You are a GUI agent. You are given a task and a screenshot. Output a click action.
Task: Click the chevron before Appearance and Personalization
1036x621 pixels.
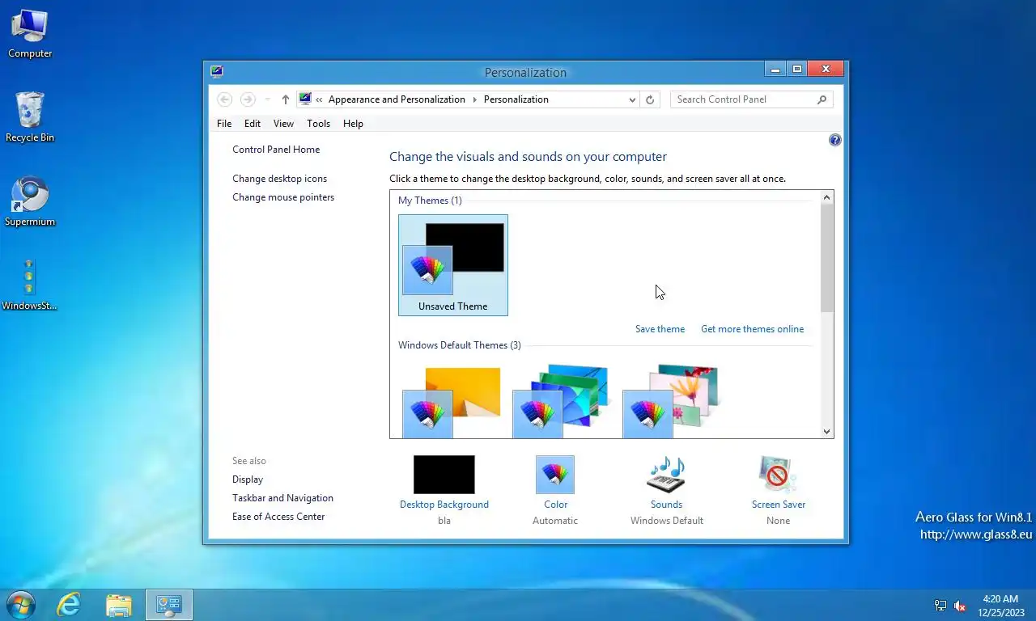pos(320,99)
